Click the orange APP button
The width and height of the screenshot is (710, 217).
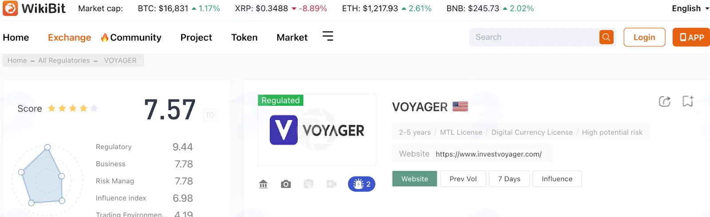coord(691,37)
